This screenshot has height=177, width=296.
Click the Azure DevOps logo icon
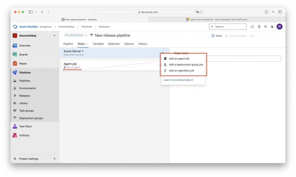tap(15, 27)
